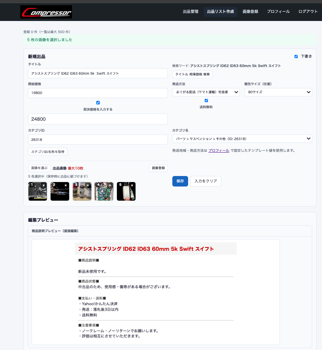Click the preview text 新品未使用です。

click(x=93, y=271)
